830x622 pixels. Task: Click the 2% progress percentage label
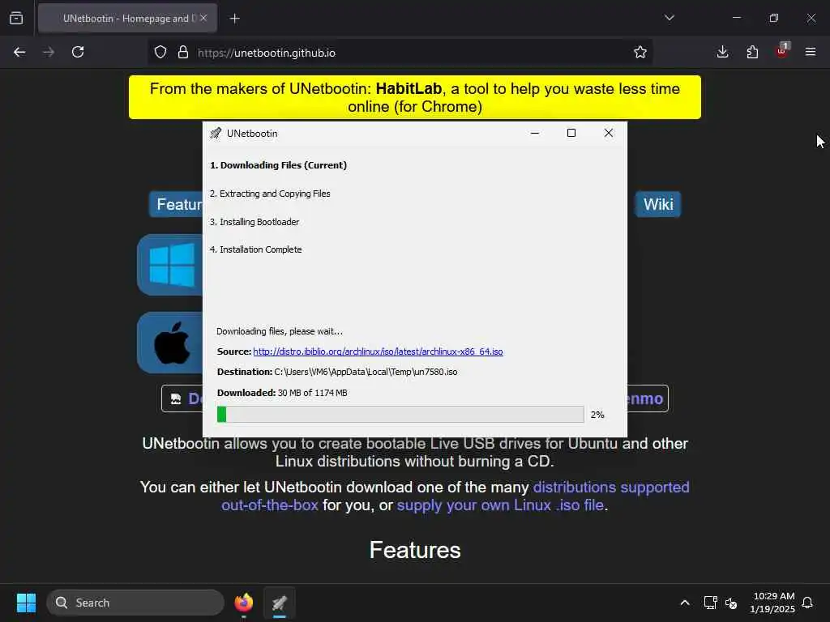click(x=597, y=415)
